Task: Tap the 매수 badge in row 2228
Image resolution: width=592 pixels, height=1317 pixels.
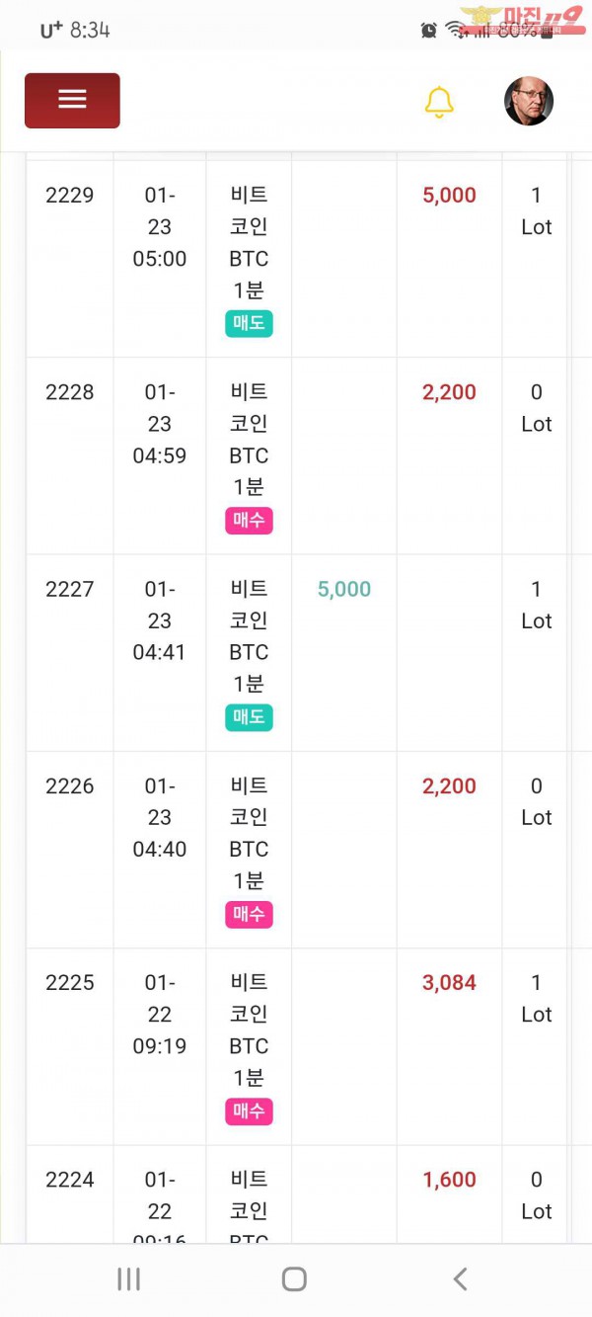Action: pyautogui.click(x=249, y=520)
